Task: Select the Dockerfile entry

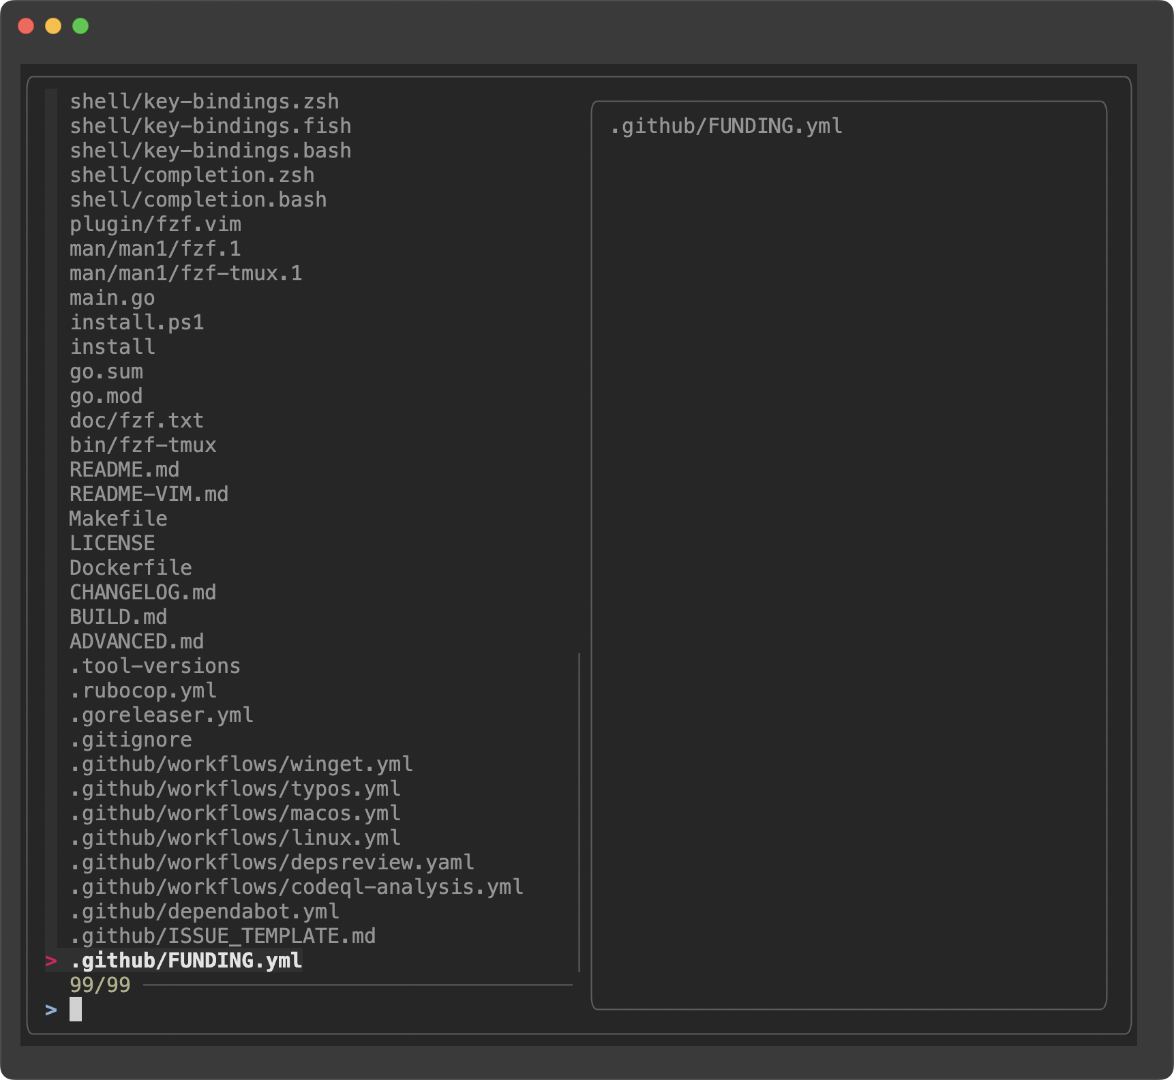Action: click(x=130, y=567)
